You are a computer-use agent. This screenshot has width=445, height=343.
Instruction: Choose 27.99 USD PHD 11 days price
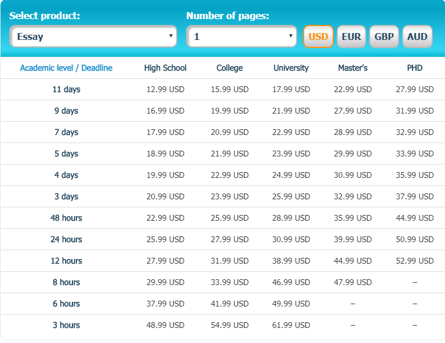pos(415,89)
